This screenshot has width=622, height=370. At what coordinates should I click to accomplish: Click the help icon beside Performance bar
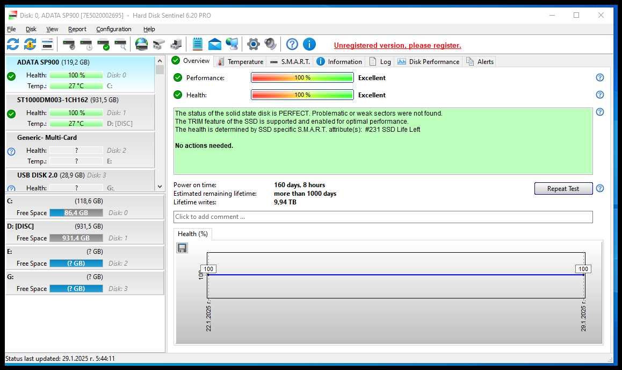tap(600, 77)
